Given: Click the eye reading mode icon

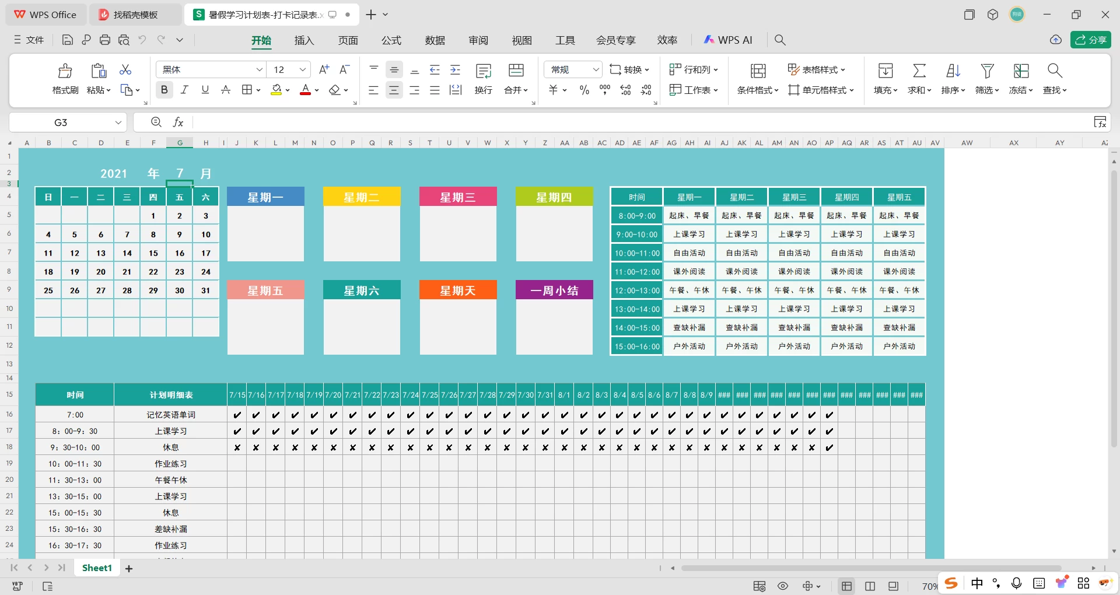Looking at the screenshot, I should (783, 586).
